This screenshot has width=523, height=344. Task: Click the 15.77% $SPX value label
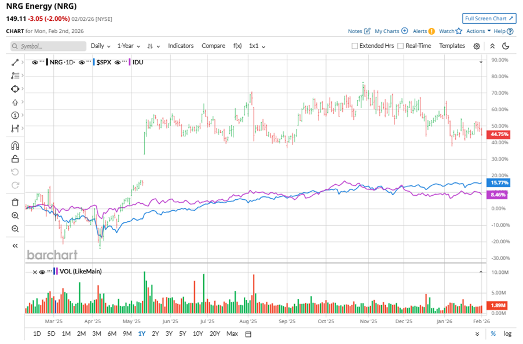pos(498,183)
